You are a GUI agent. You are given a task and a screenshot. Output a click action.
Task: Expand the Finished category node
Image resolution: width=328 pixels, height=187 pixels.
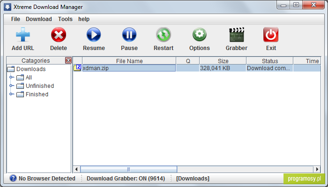(12, 94)
